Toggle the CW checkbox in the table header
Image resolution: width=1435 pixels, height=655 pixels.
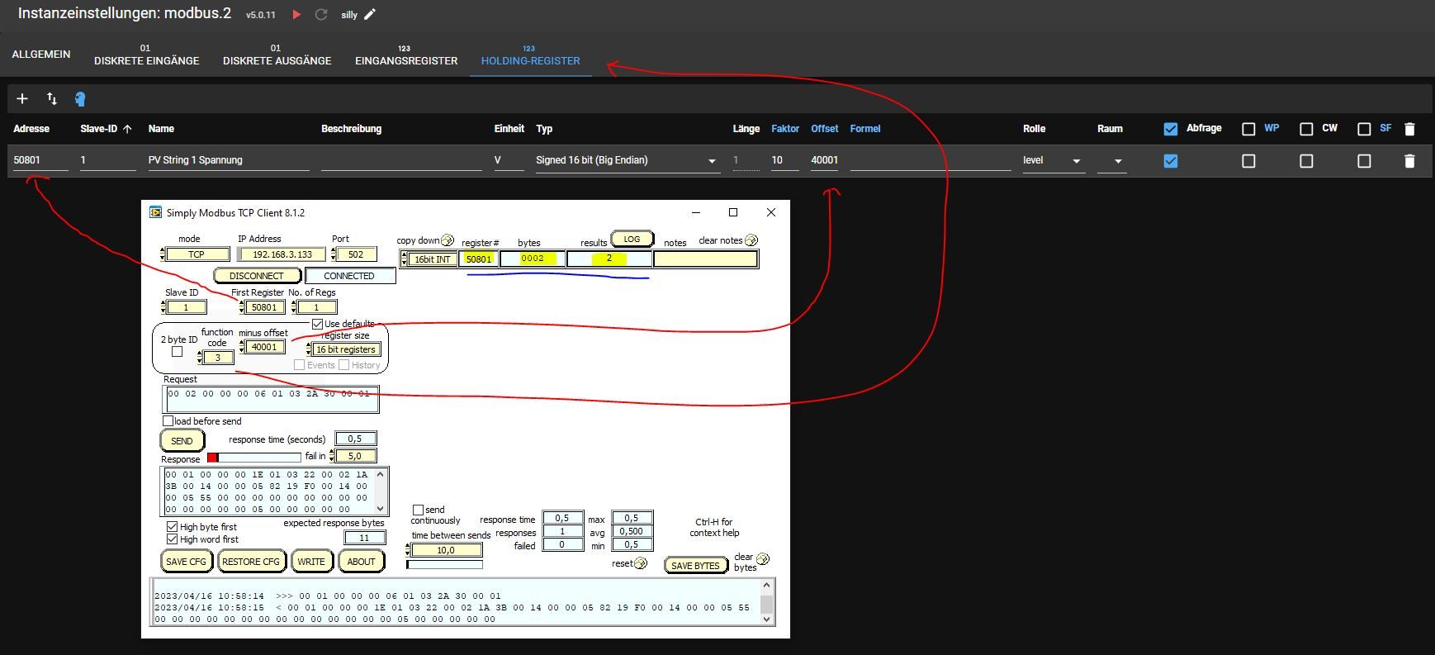coord(1306,129)
